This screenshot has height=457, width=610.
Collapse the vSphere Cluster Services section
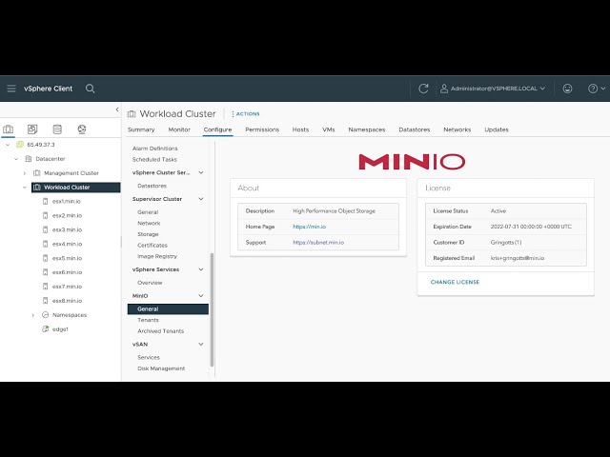pos(201,172)
